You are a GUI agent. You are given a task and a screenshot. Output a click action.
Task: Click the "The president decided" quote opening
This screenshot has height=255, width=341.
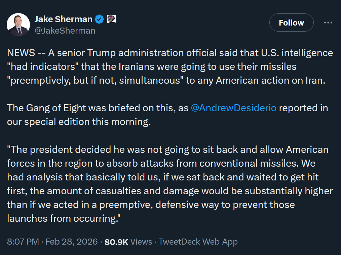point(64,149)
